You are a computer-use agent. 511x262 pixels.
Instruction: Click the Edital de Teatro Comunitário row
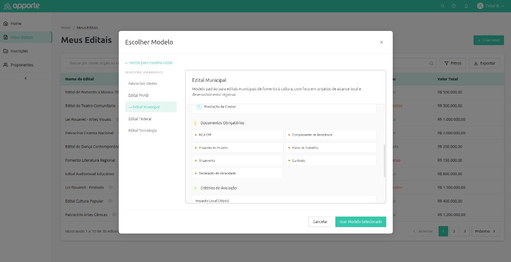[x=90, y=106]
